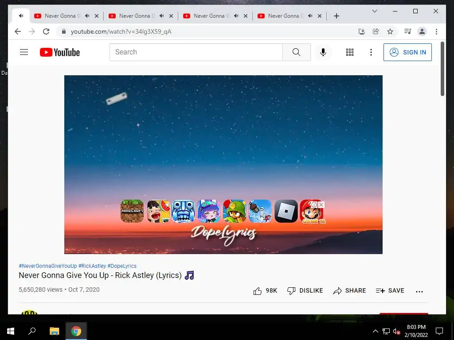The height and width of the screenshot is (340, 454).
Task: Mute the fourth tab's speaker icon
Action: 236,16
